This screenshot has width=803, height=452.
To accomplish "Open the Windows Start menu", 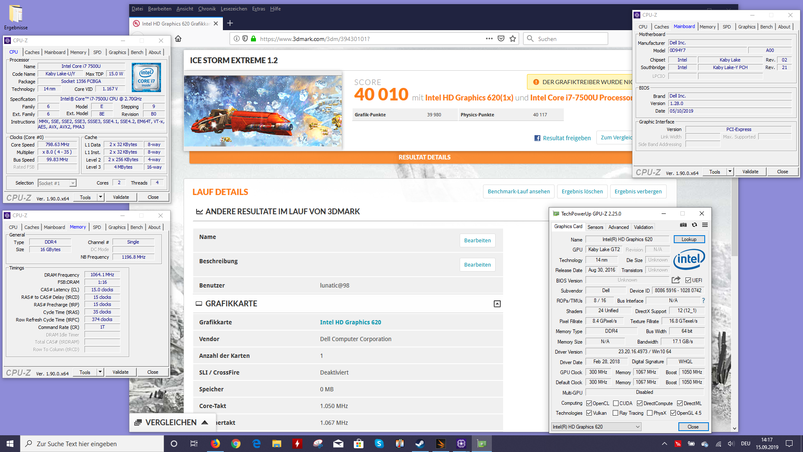I will pos(10,444).
